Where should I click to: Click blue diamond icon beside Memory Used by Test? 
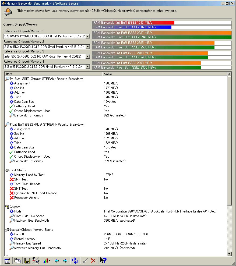[x=12, y=175]
